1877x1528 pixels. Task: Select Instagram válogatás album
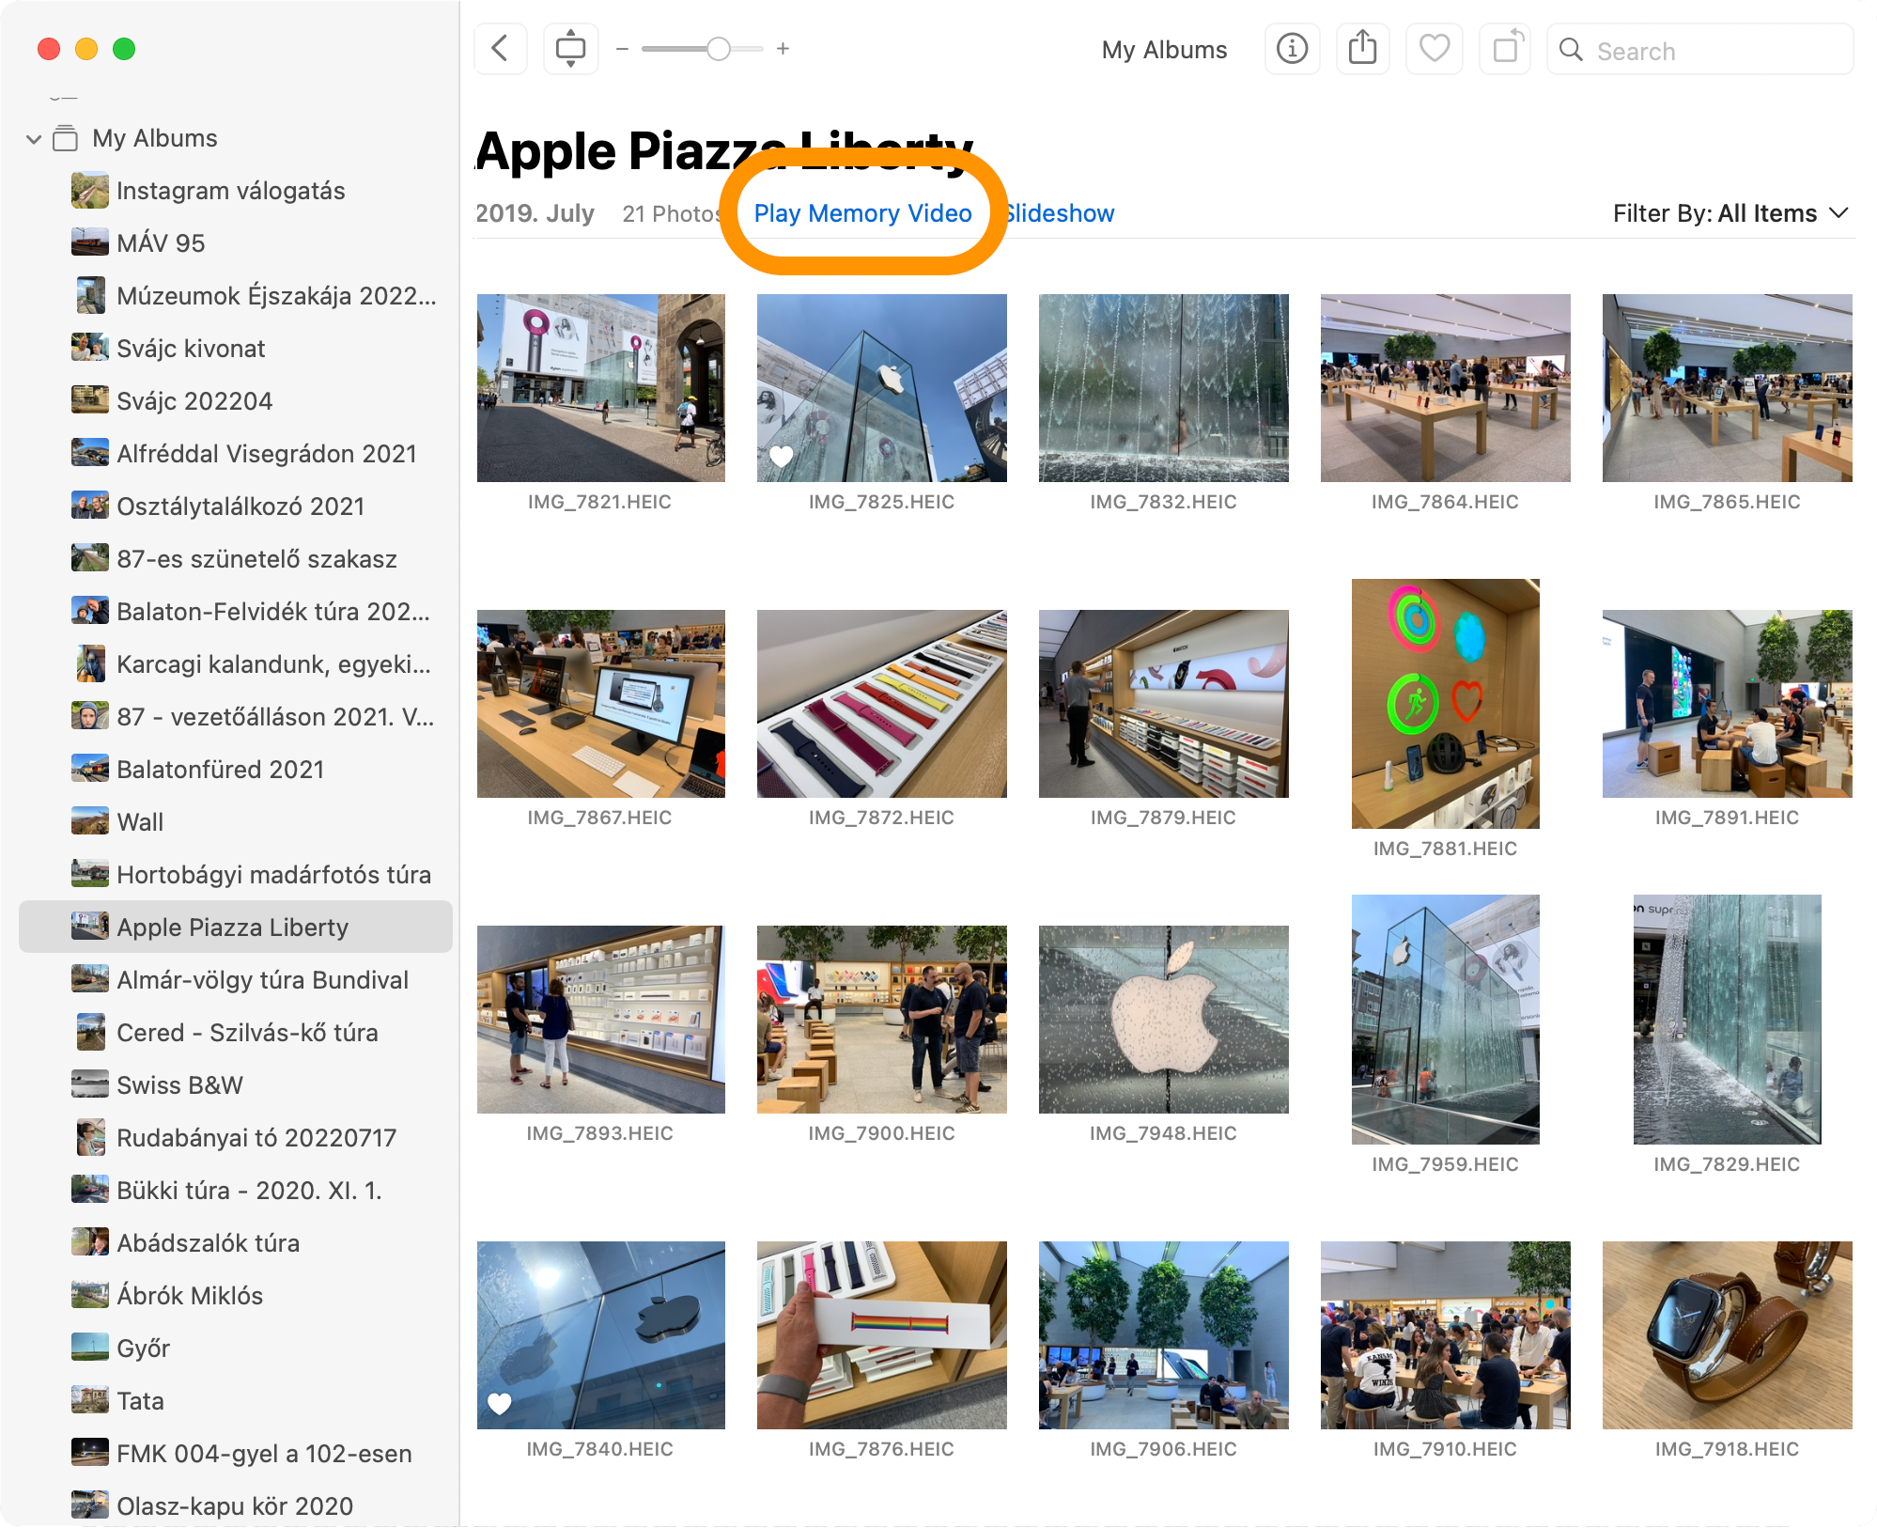tap(235, 191)
